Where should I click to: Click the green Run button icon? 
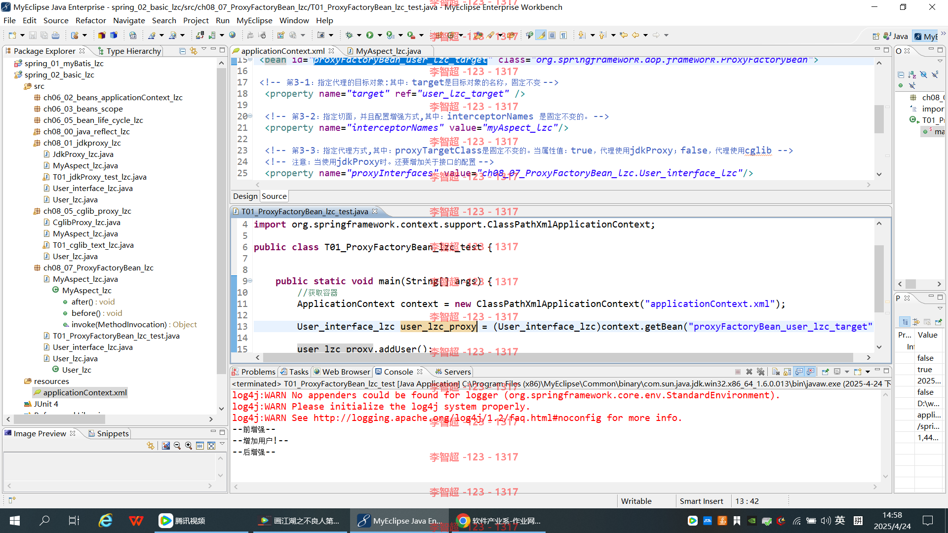[x=370, y=35]
